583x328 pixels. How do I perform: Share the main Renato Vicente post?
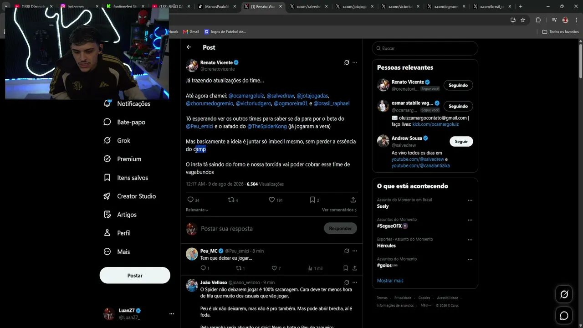[353, 200]
